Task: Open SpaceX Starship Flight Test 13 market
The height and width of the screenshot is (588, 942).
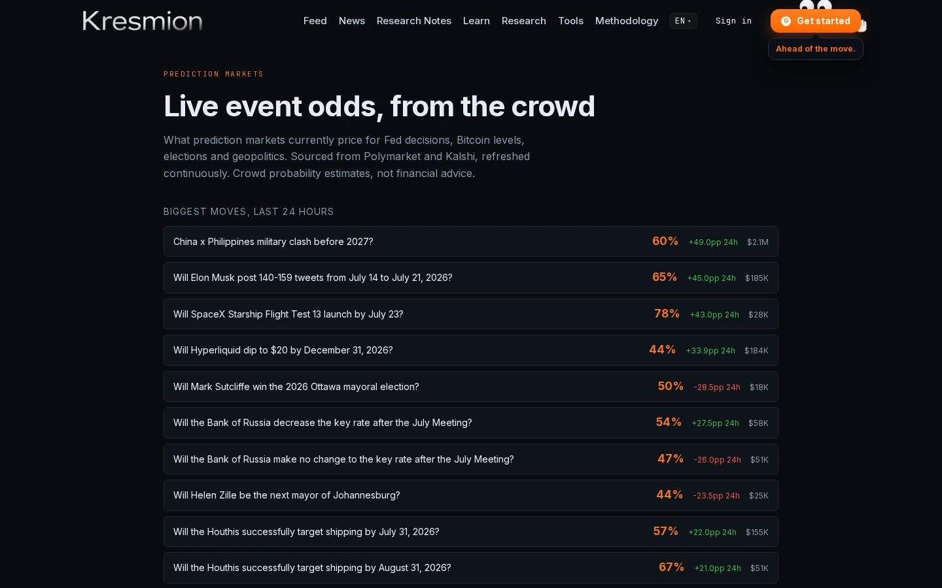Action: point(471,314)
